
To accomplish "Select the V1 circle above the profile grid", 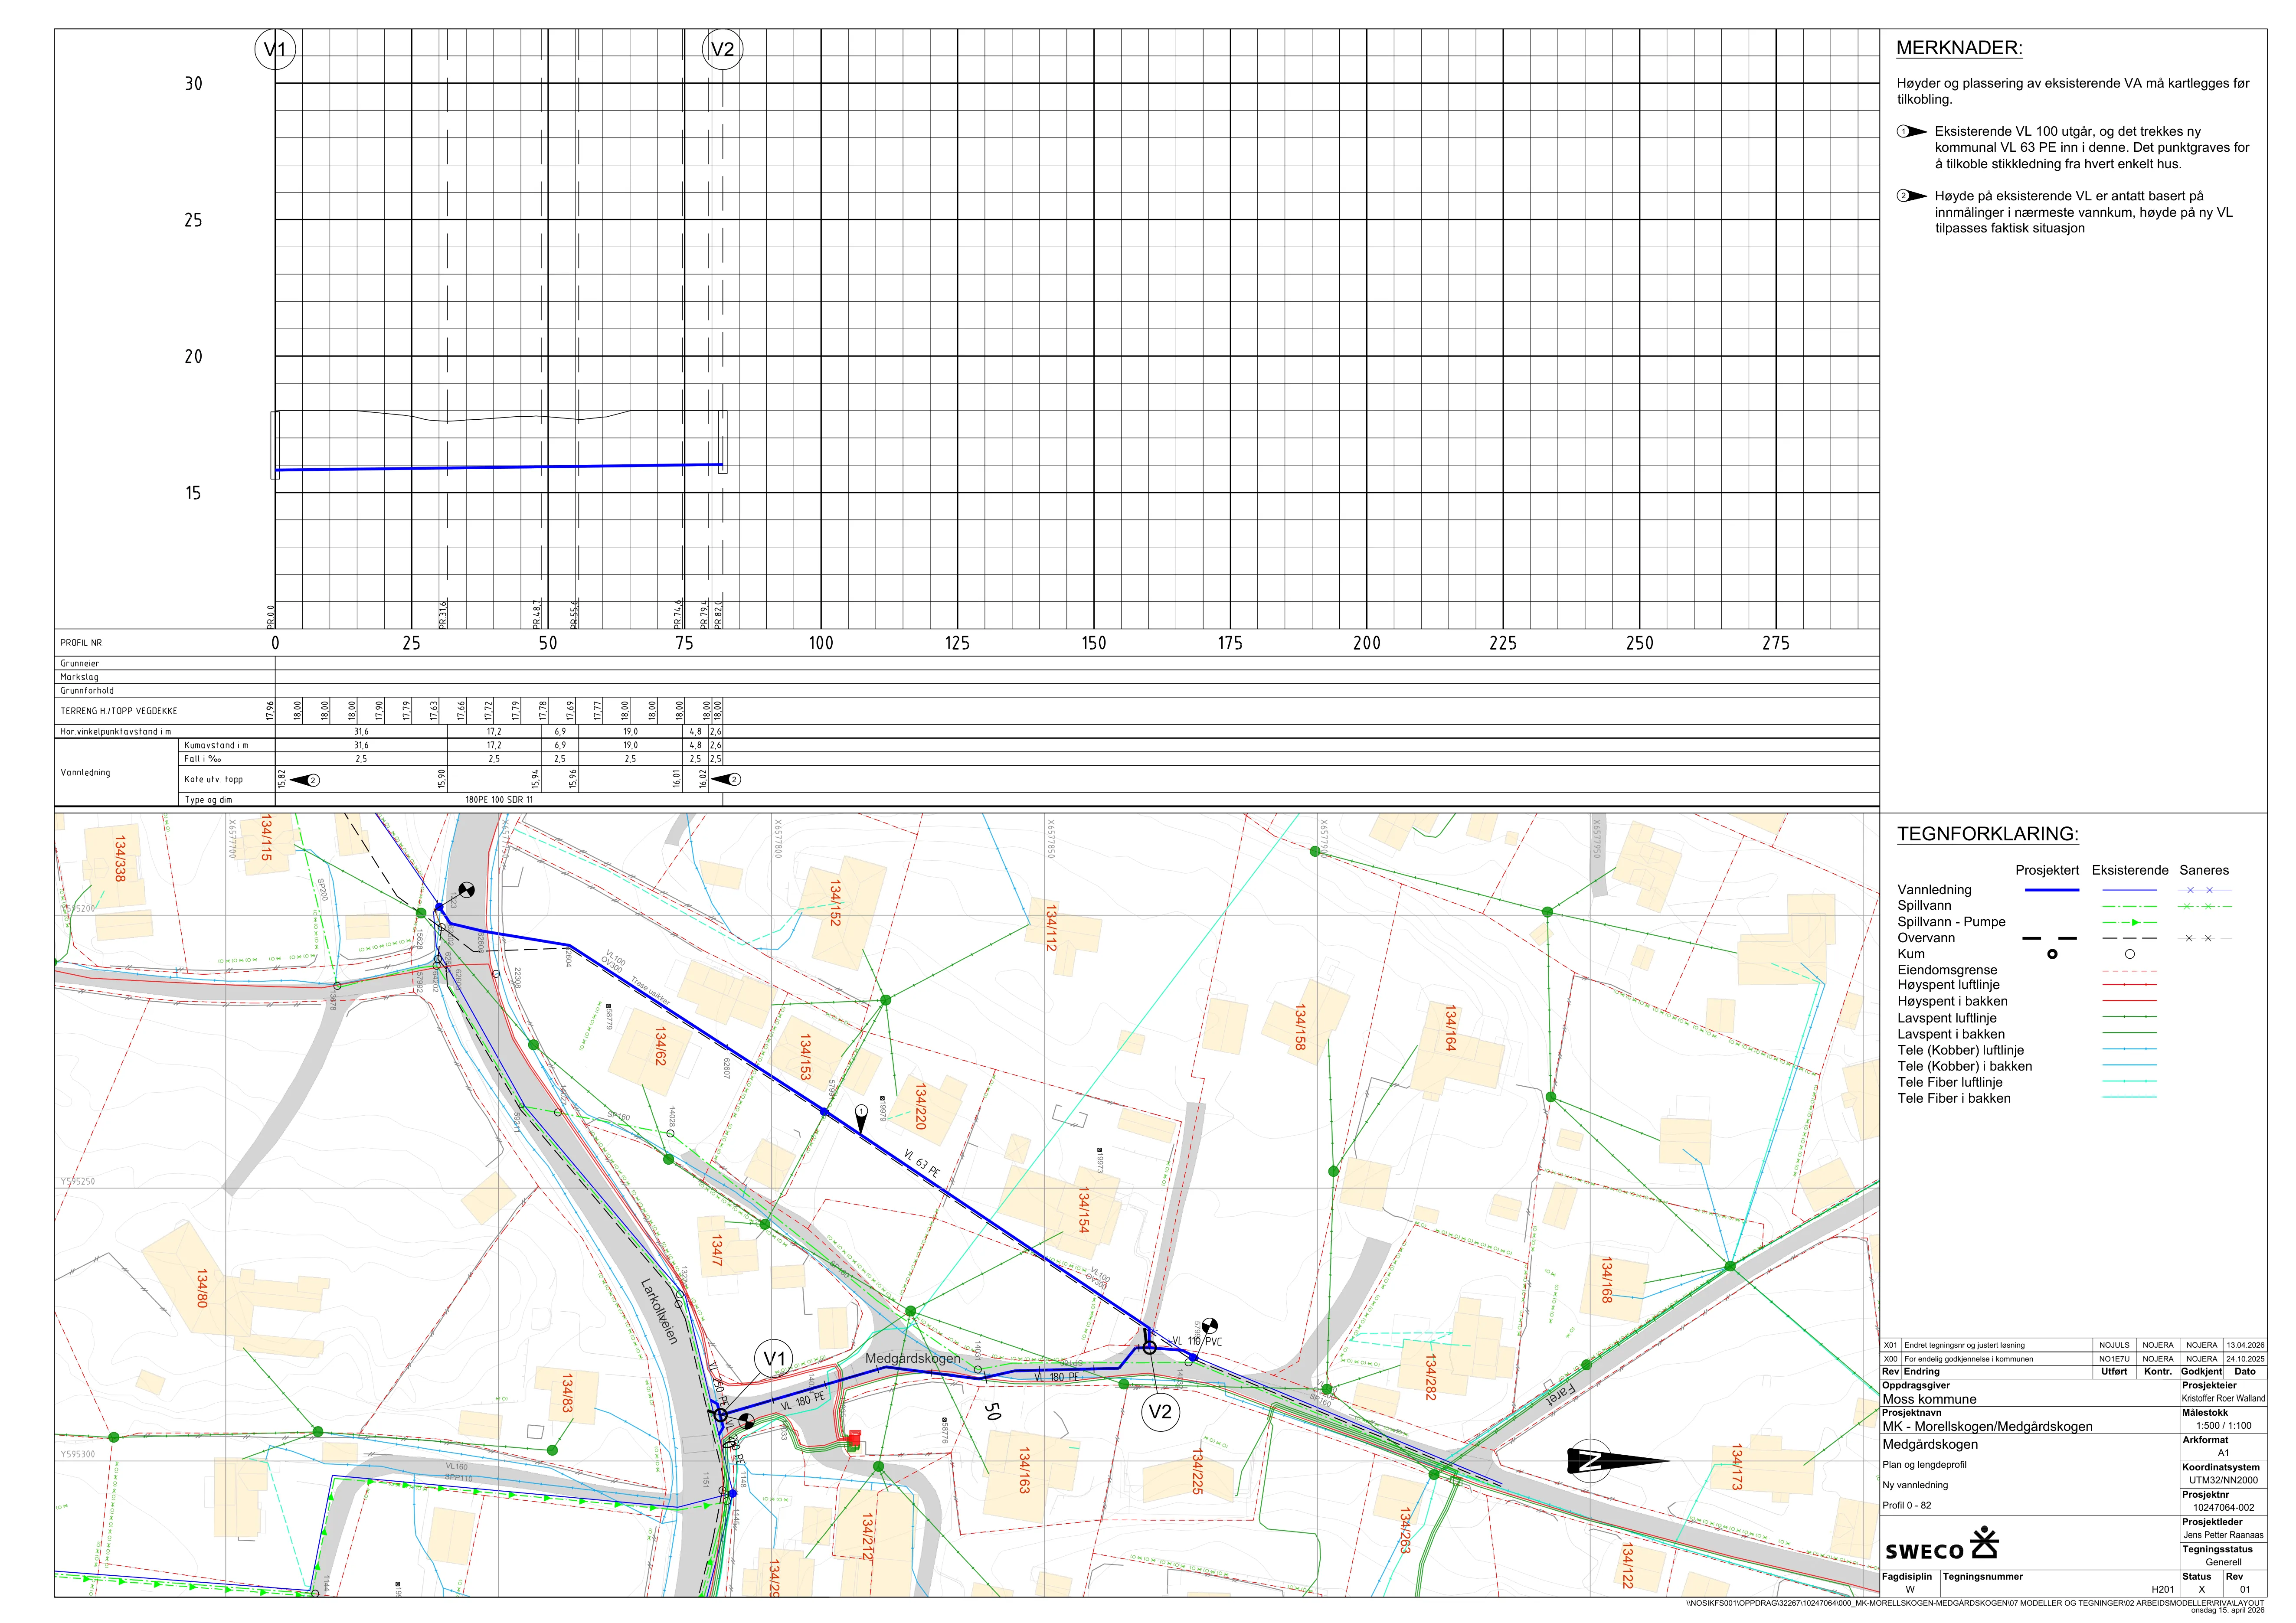I will pyautogui.click(x=275, y=49).
